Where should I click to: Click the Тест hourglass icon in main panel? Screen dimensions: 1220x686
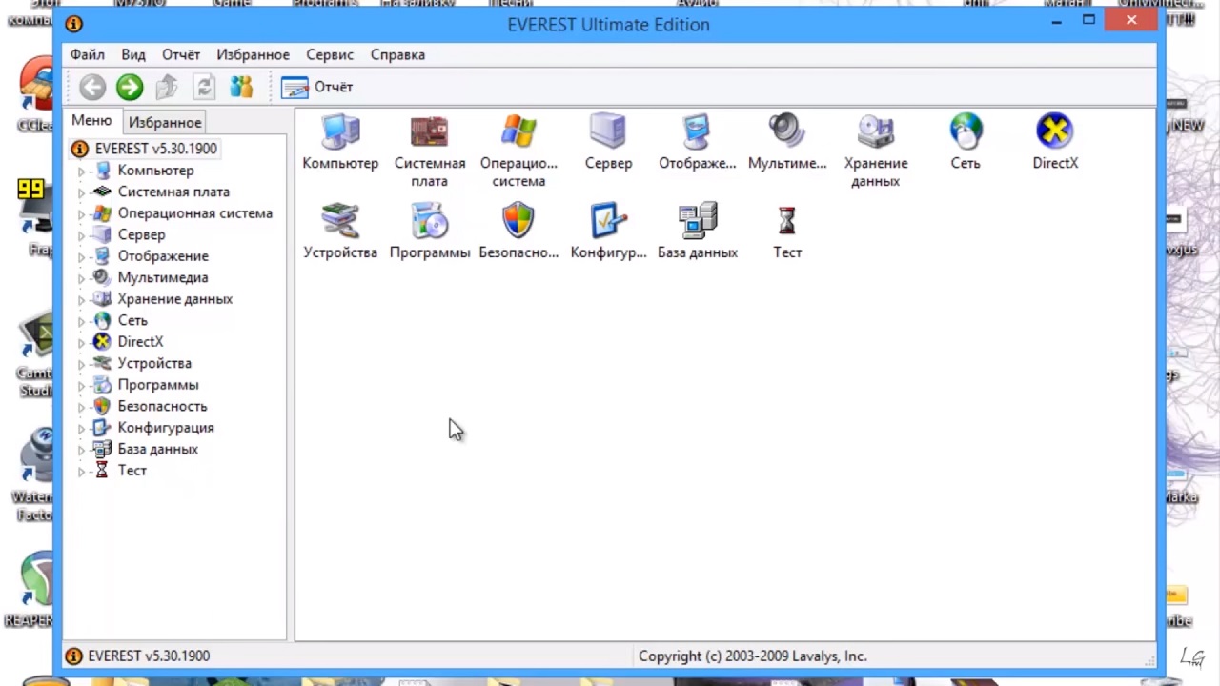pyautogui.click(x=786, y=222)
